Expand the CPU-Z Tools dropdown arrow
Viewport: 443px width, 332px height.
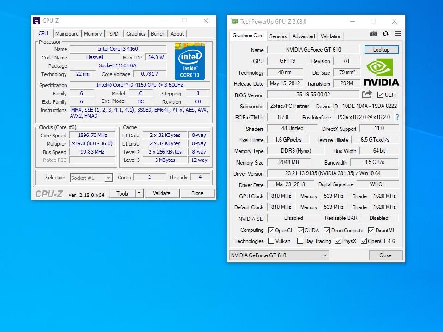tap(139, 193)
